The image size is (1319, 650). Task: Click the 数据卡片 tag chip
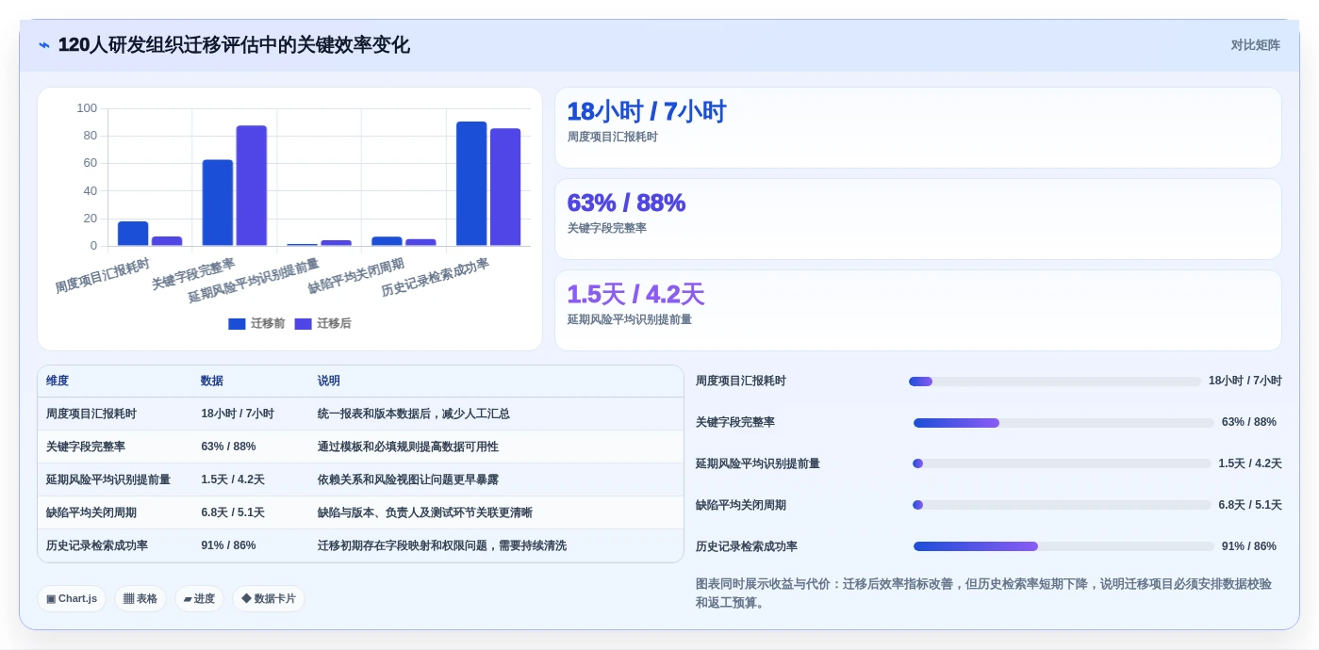tap(269, 599)
